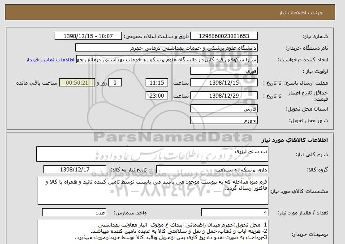
Task: Click the label ایجاد کننده درخواست
Action: pyautogui.click(x=303, y=60)
